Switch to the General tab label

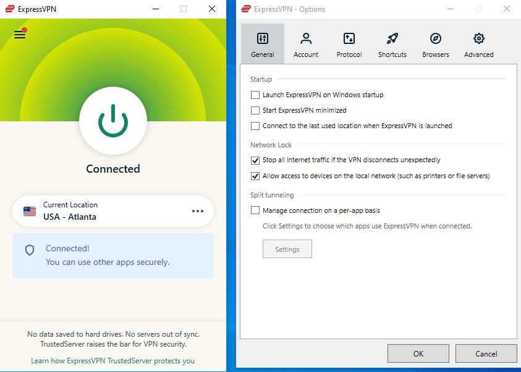pyautogui.click(x=263, y=54)
